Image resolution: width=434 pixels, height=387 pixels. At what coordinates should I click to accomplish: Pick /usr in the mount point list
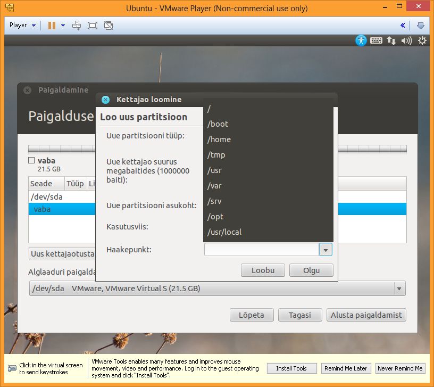(268, 170)
